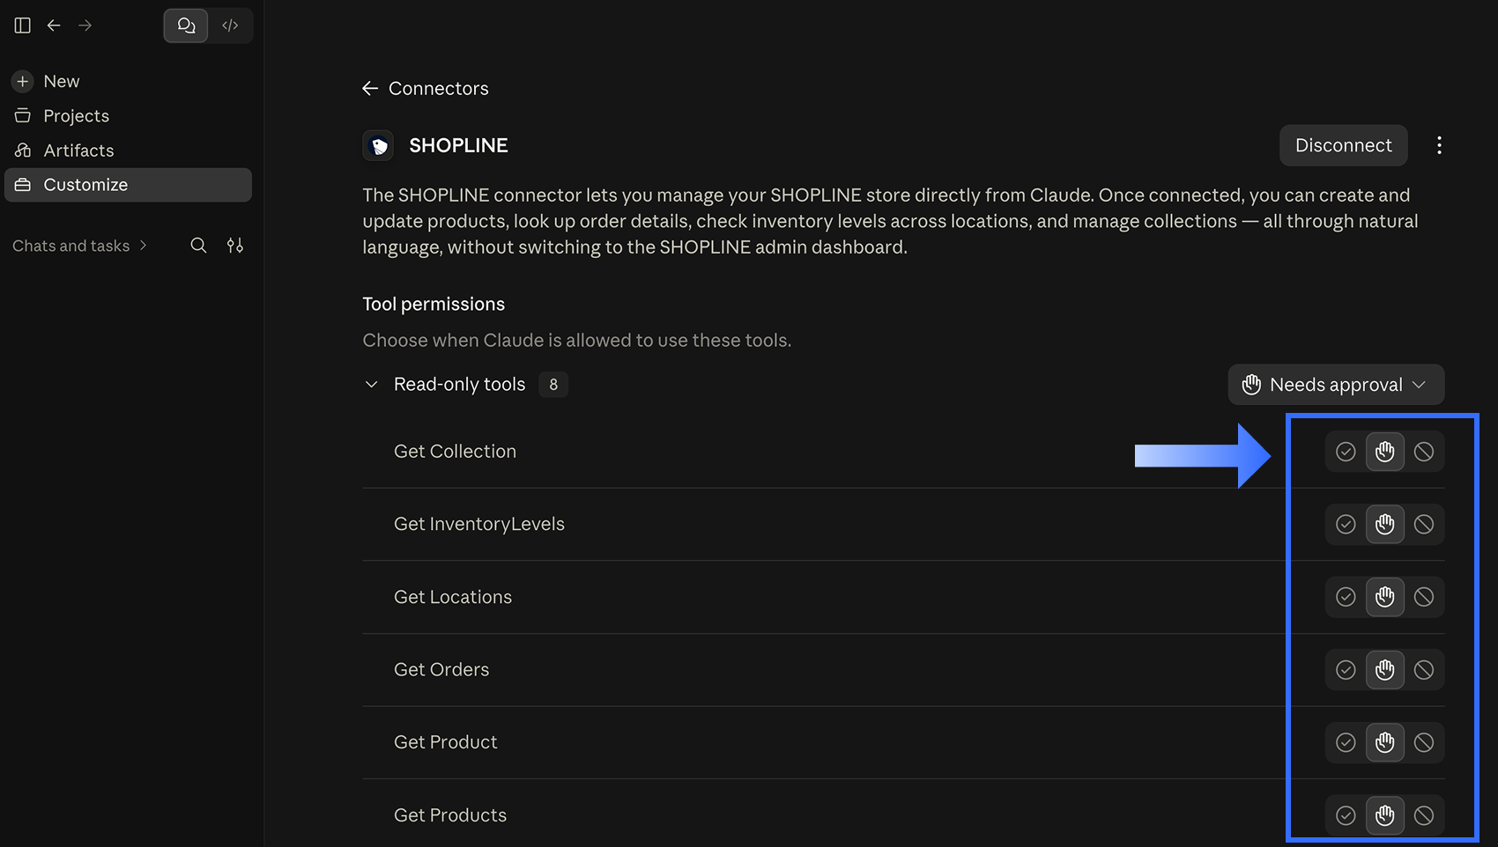
Task: Set Get Collection to always allow
Action: coord(1346,452)
